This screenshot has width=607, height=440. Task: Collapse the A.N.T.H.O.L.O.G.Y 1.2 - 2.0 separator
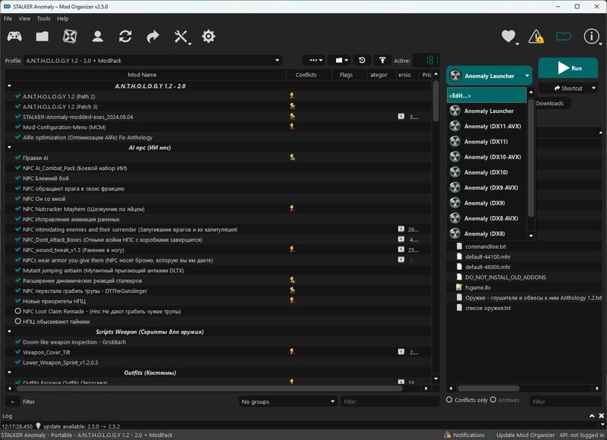(x=9, y=86)
